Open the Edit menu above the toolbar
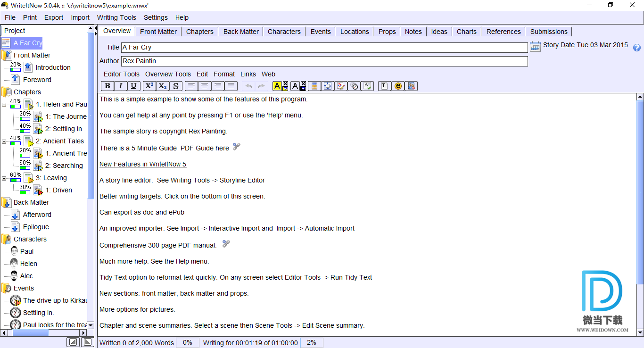 (x=202, y=74)
